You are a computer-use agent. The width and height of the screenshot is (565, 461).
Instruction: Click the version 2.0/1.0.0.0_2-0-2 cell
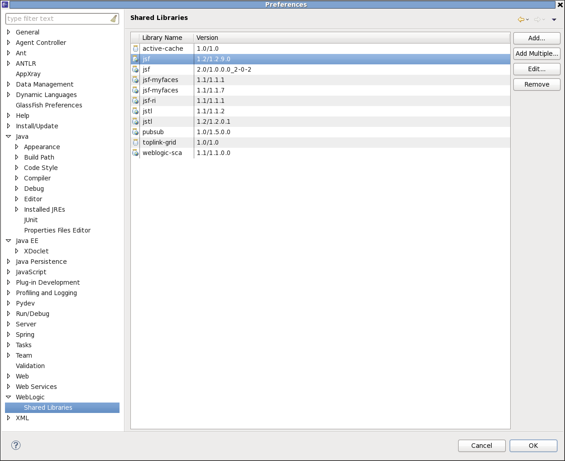[224, 69]
